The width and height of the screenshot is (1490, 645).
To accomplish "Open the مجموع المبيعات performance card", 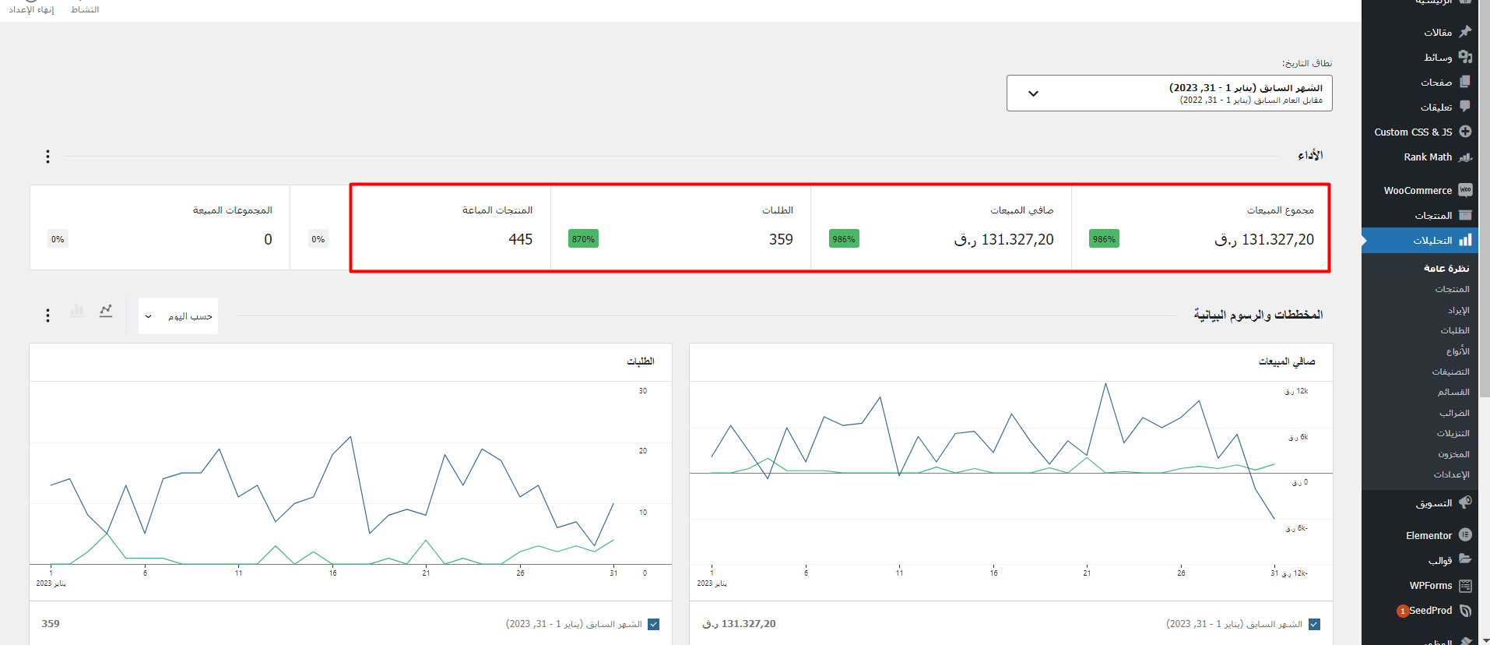I will click(1200, 227).
